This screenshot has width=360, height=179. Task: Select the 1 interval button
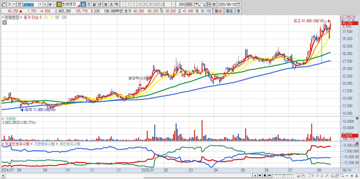tap(123, 4)
